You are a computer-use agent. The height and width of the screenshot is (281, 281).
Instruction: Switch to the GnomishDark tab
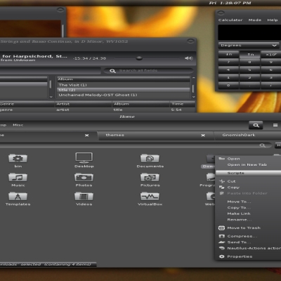click(x=248, y=135)
